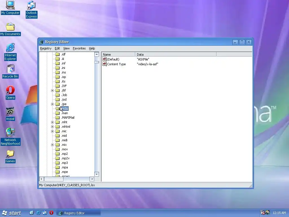This screenshot has width=289, height=217.
Task: Select the .its registry key
Action: click(63, 81)
